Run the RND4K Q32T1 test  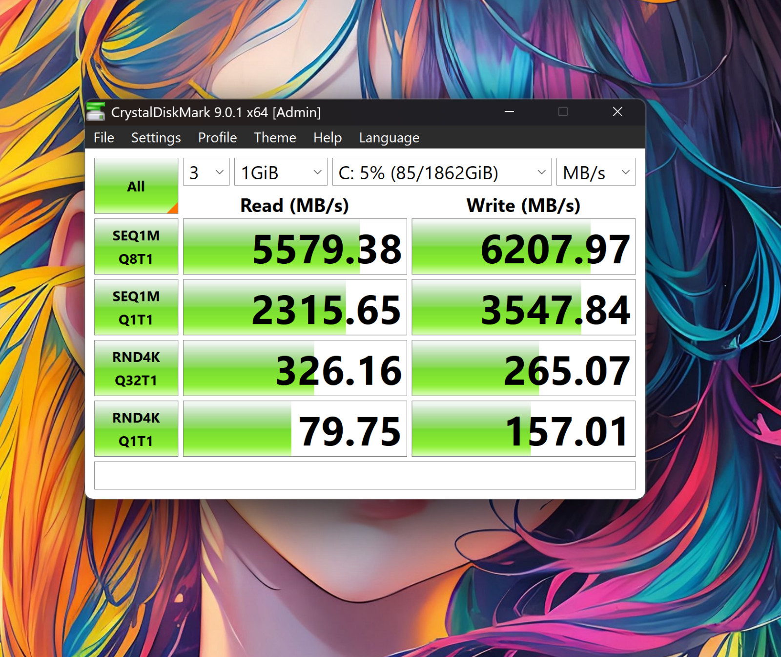(x=136, y=368)
